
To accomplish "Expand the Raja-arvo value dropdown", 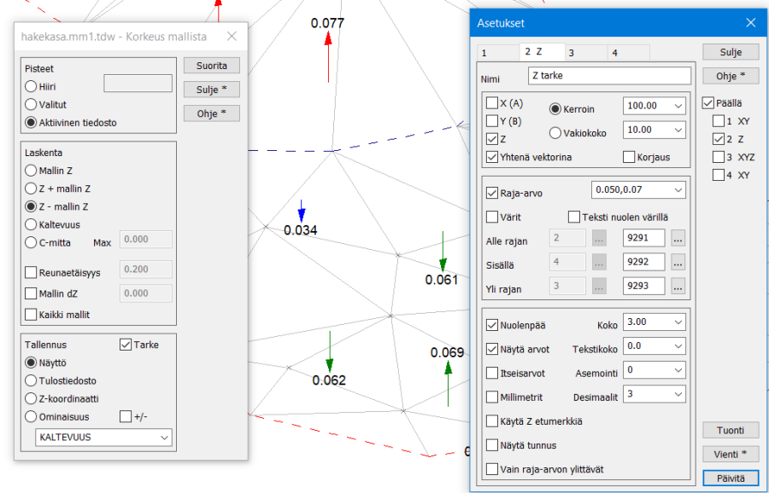I will pos(678,189).
